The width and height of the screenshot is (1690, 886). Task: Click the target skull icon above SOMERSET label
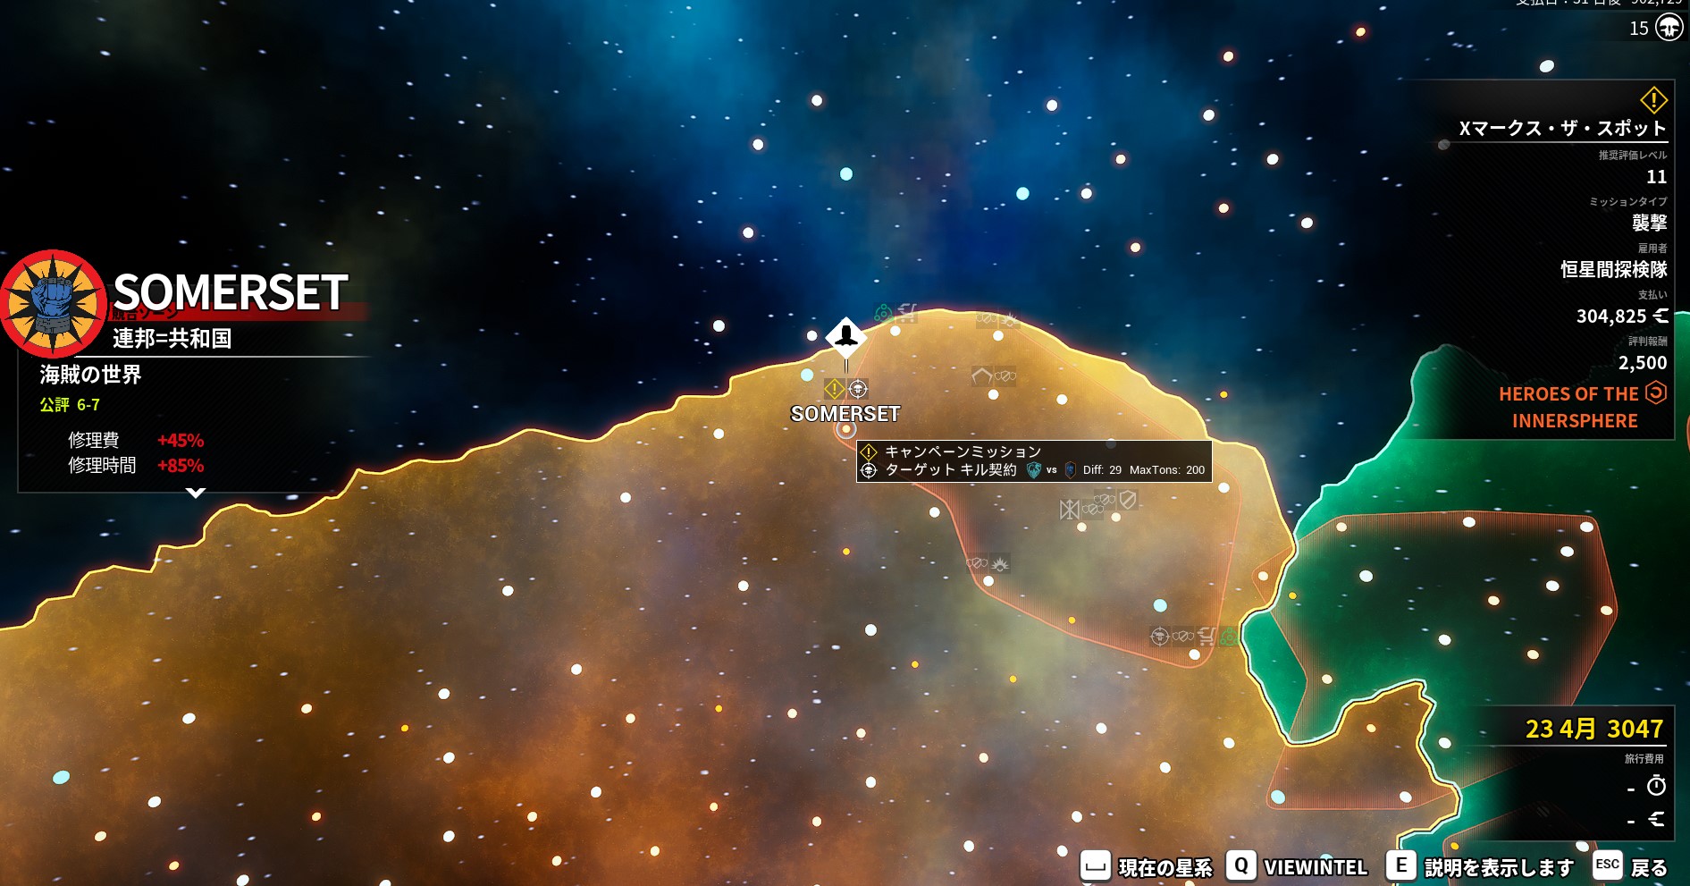pyautogui.click(x=858, y=389)
